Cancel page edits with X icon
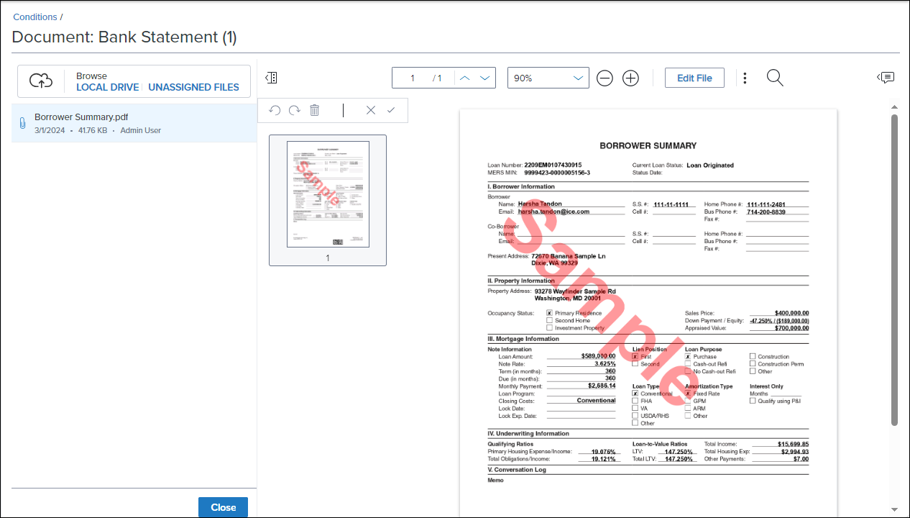Screen dimensions: 910x518 371,110
